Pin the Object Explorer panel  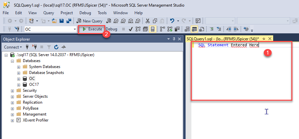click(174, 39)
